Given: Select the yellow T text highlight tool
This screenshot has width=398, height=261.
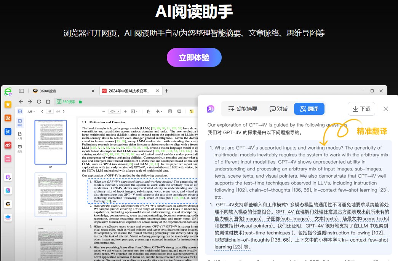Looking at the screenshot, I should pyautogui.click(x=191, y=111).
